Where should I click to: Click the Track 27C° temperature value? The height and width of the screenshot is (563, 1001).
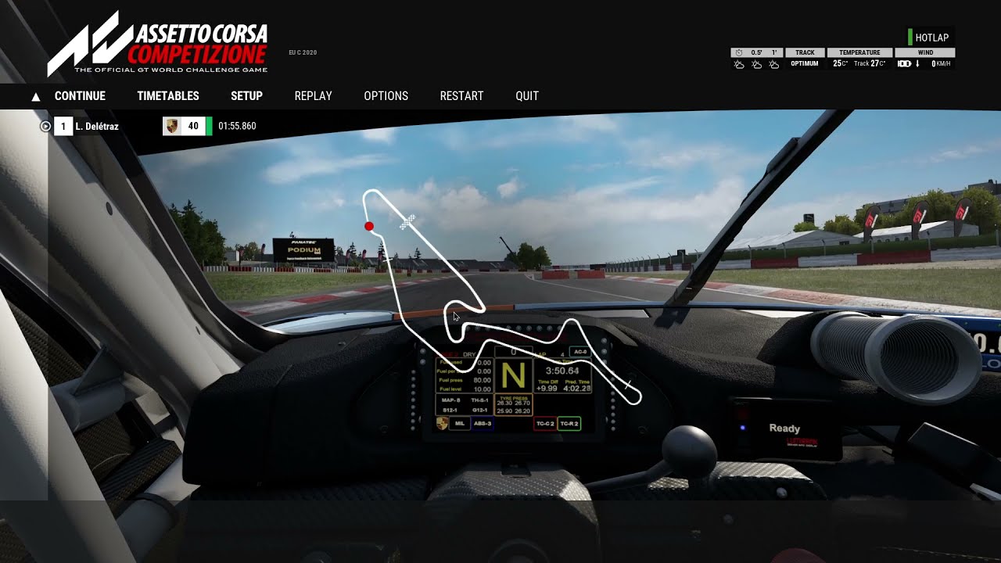[870, 63]
